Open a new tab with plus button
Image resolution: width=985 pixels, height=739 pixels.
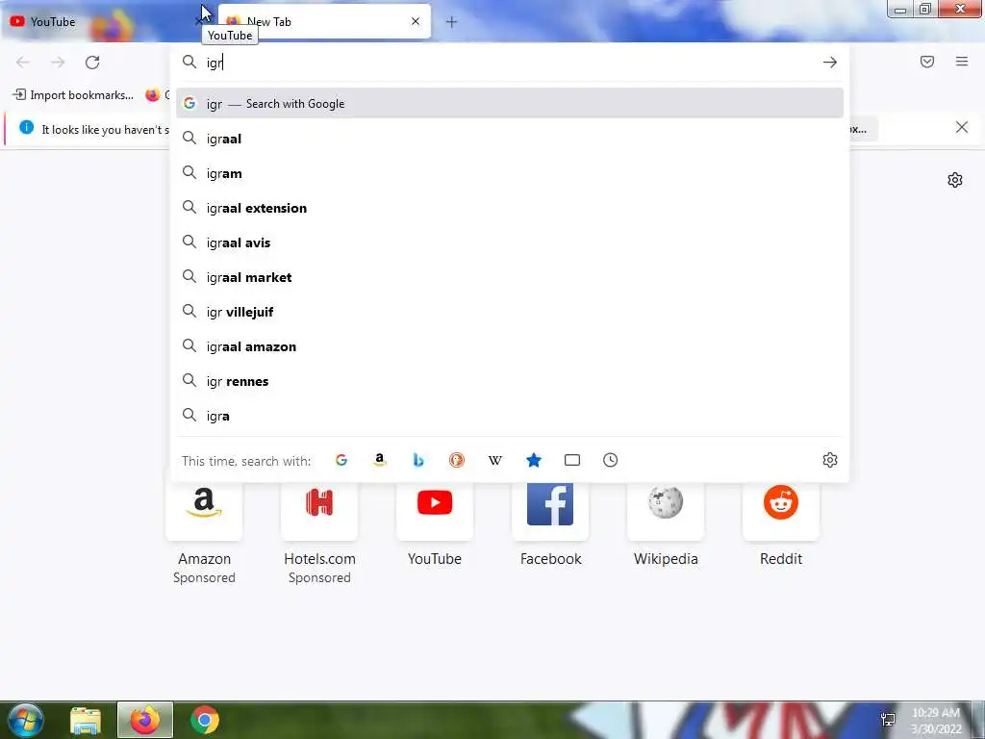coord(452,22)
